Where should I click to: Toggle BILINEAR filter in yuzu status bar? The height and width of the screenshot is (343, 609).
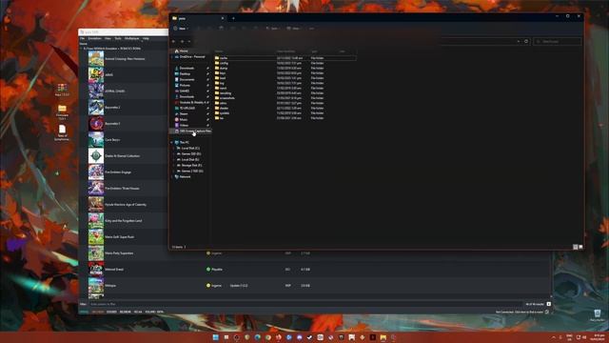coord(126,312)
